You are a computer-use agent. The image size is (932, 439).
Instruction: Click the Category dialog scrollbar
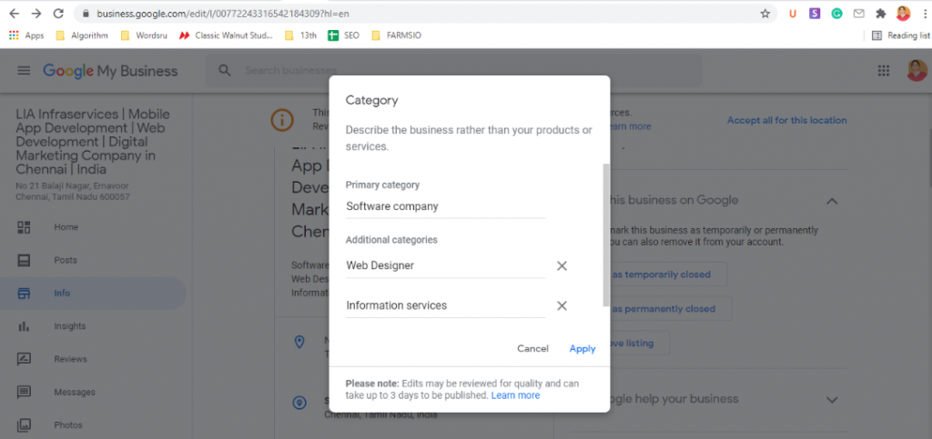(605, 234)
